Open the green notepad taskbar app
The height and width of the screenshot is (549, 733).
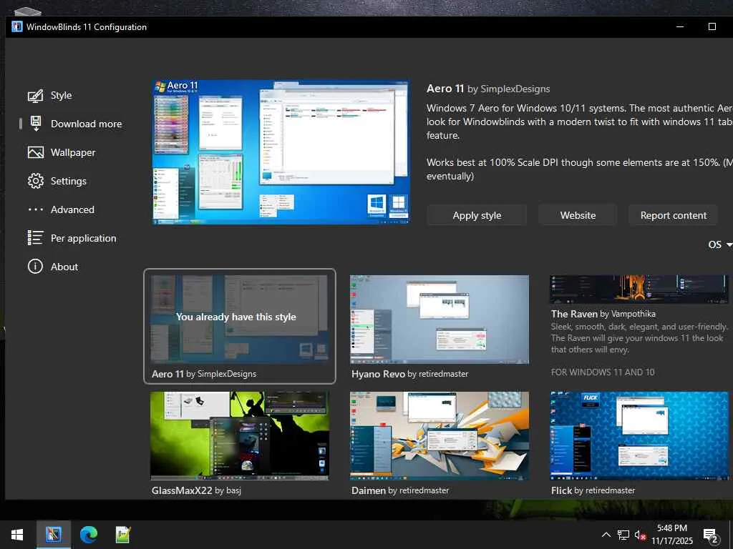coord(123,535)
